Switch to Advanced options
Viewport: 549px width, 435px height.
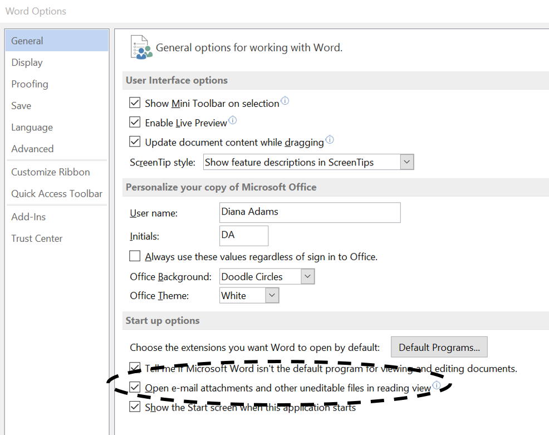(57, 149)
